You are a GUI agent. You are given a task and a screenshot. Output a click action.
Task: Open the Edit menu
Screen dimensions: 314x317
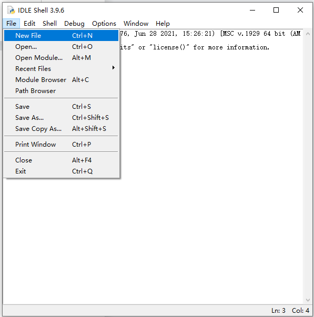click(29, 24)
